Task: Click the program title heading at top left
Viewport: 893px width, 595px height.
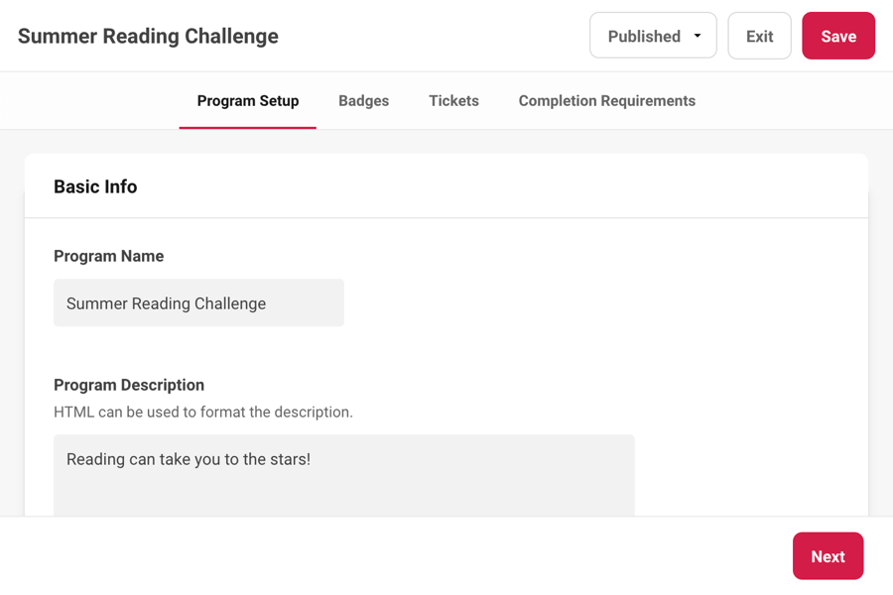Action: point(147,35)
